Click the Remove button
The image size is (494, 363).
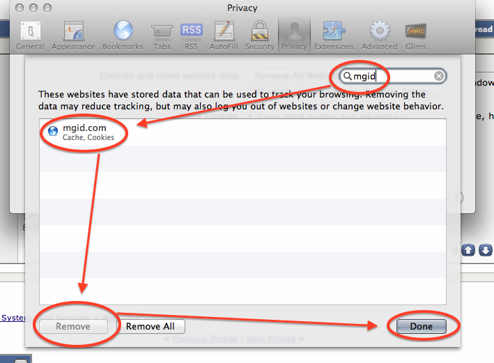coord(73,327)
